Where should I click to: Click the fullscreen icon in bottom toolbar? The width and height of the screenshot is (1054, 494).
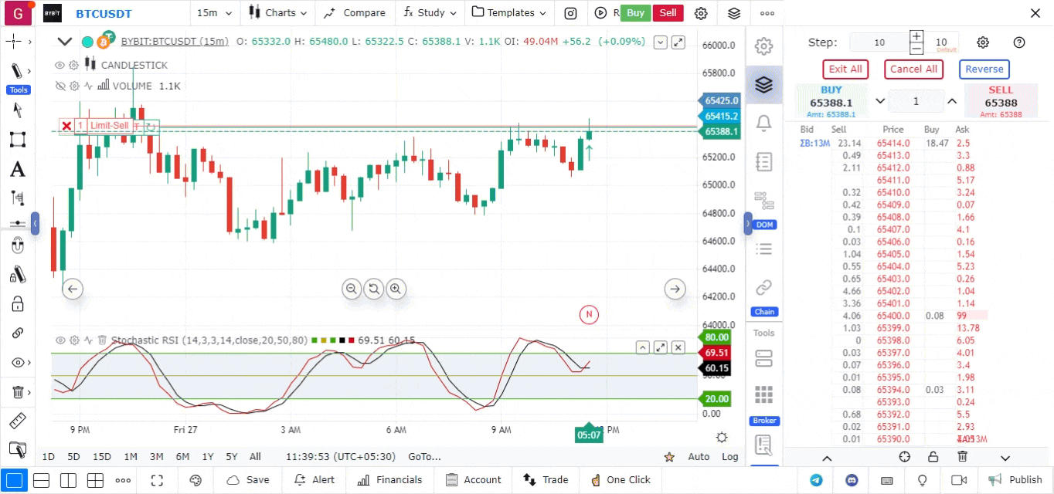tap(157, 480)
